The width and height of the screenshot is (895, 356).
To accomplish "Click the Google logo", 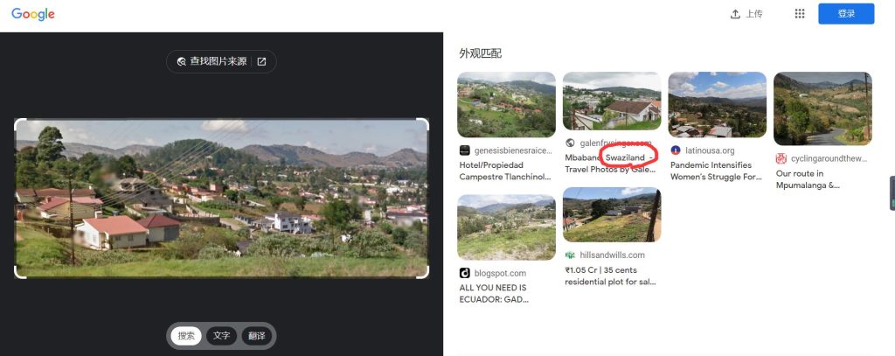I will coord(33,14).
